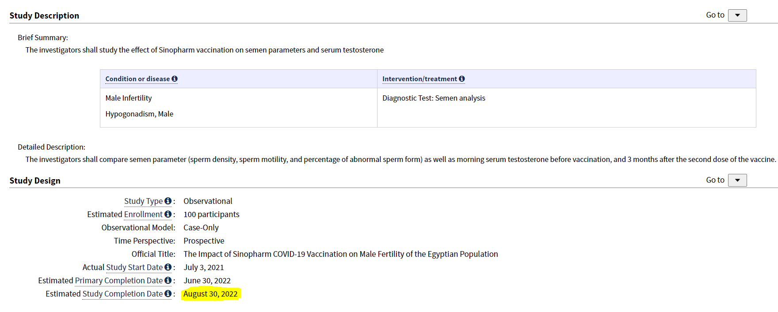
Task: Click info icon next to Estimated Enrollment
Action: (x=168, y=214)
